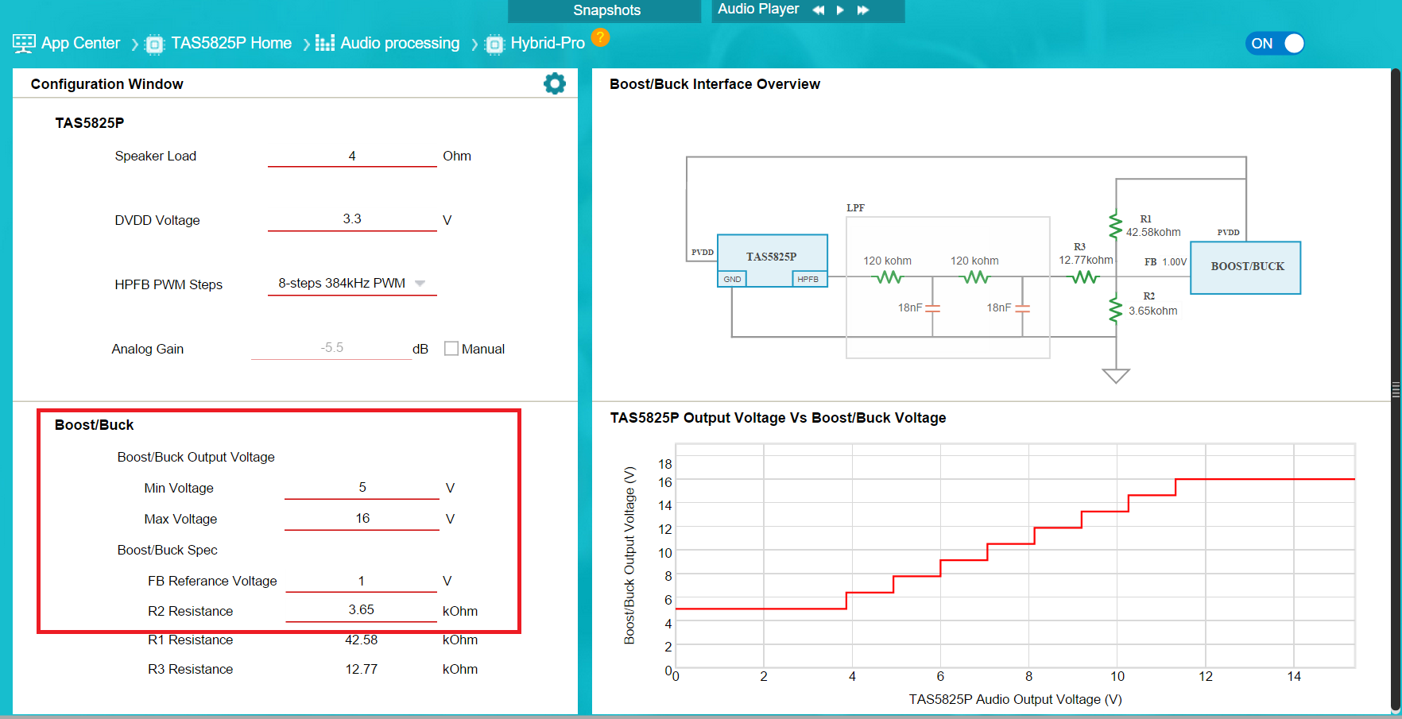Edit the Speaker Load value field

(x=352, y=157)
